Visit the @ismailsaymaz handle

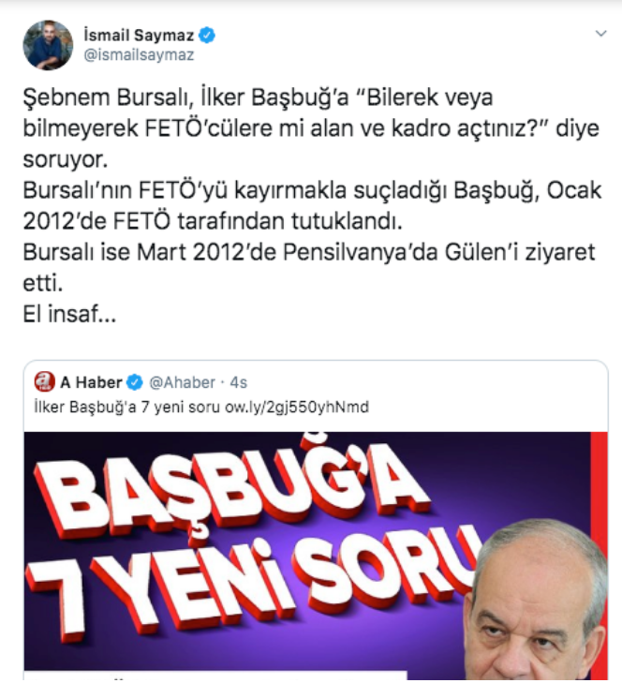point(139,55)
